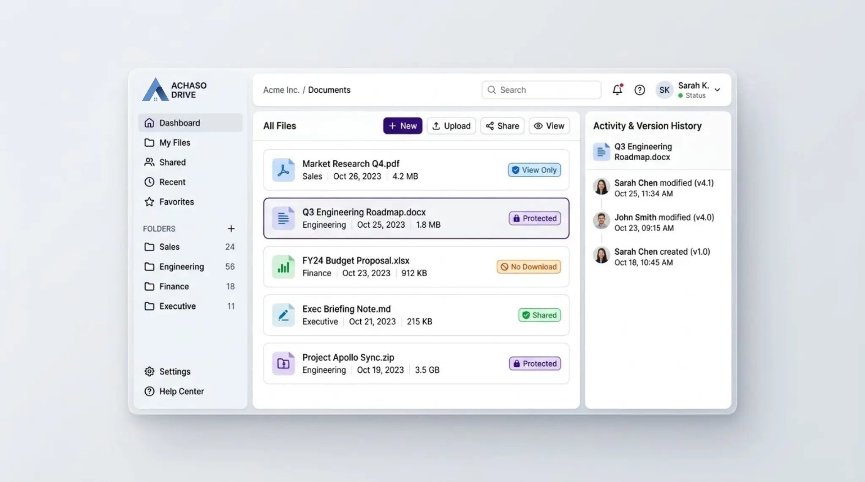Click into the Search field
Viewport: 865px width, 482px height.
coord(541,90)
